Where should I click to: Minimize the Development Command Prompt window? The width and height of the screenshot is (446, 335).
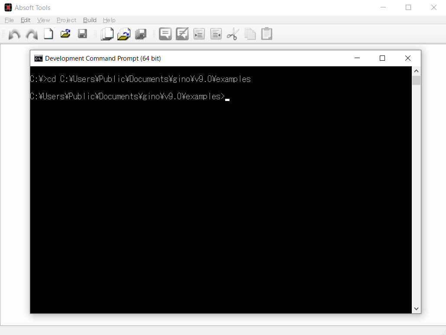click(357, 58)
